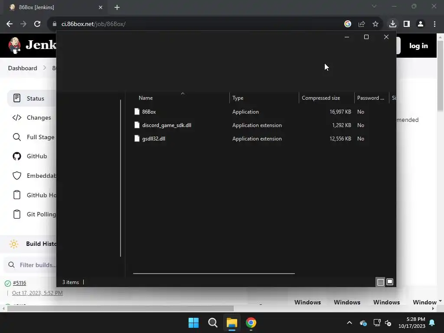Sort by Password column header
The height and width of the screenshot is (333, 444).
372,98
